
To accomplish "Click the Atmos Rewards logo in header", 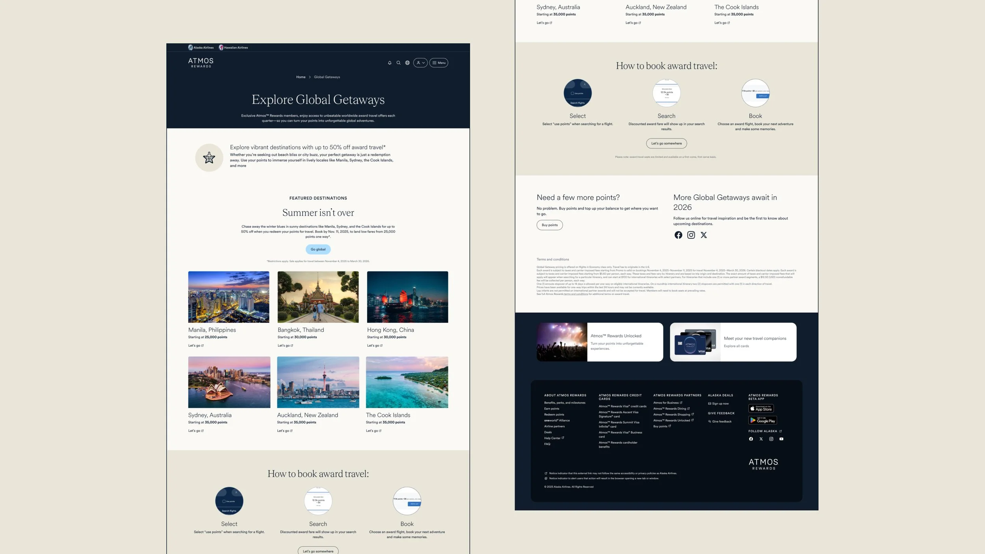I will click(201, 63).
